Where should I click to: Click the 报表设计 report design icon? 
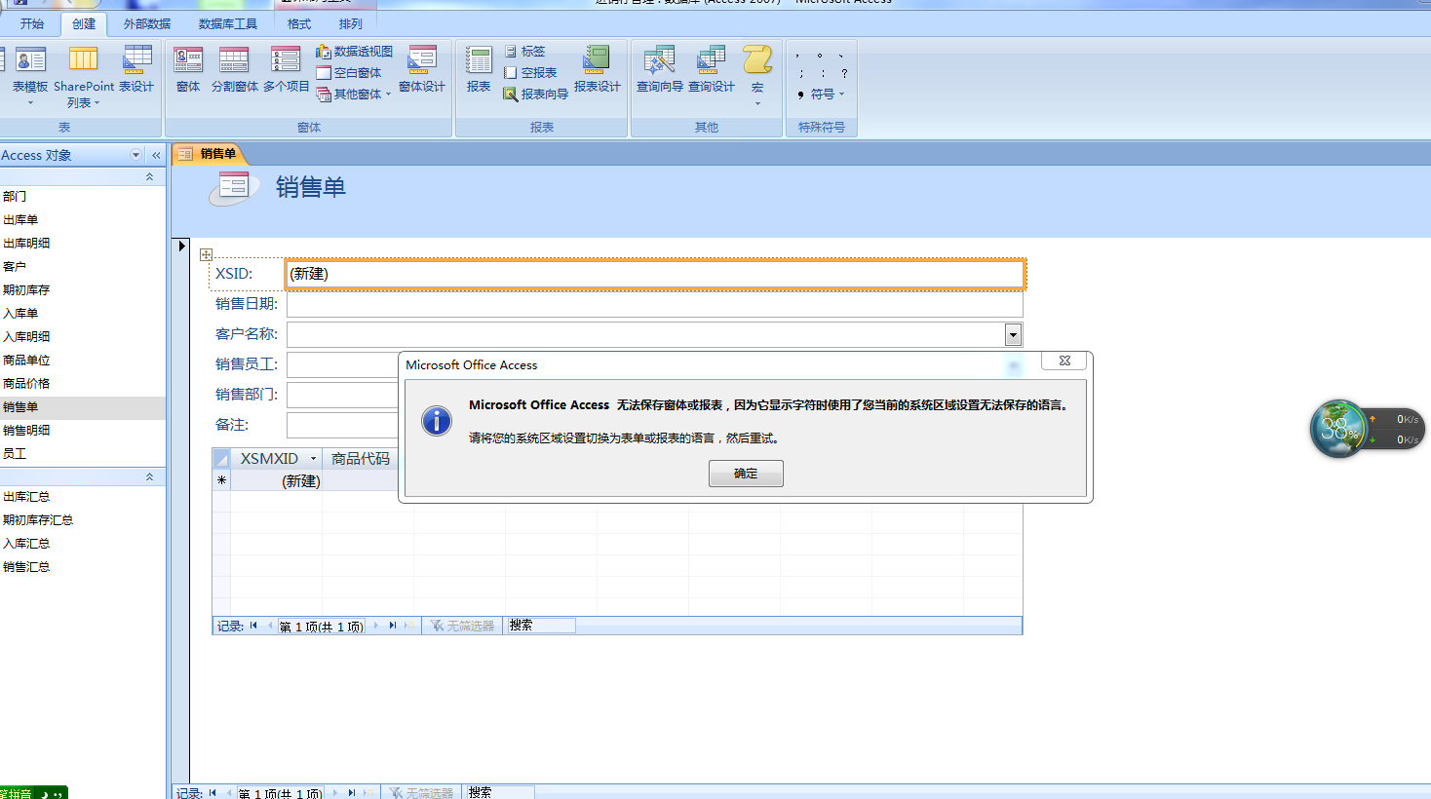pos(597,69)
